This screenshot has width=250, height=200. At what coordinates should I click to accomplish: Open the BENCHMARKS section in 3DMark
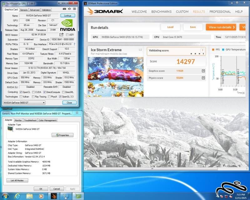161,12
